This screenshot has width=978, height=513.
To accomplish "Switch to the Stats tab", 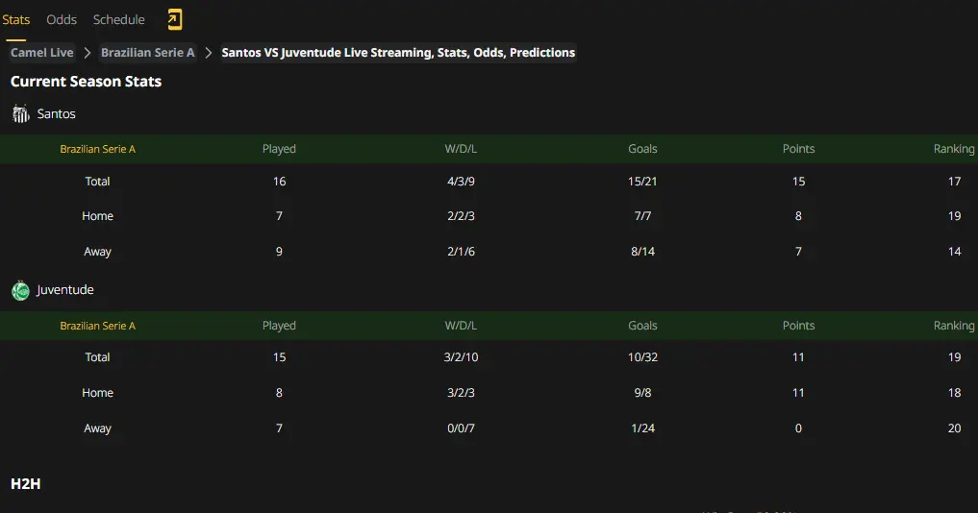I will coord(15,20).
